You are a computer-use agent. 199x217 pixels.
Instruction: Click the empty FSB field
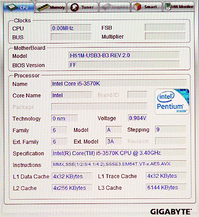coord(165,28)
